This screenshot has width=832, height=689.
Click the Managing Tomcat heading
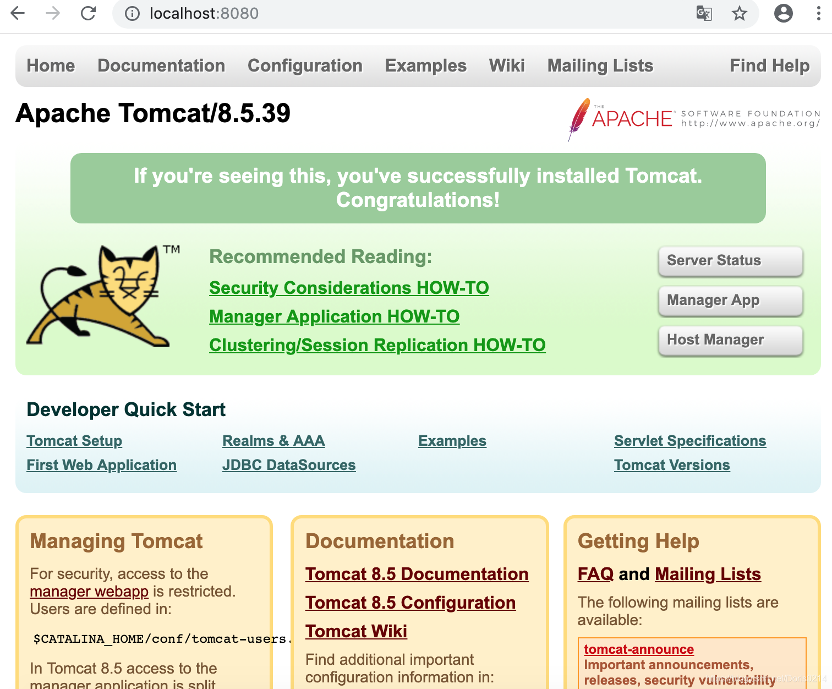tap(116, 541)
